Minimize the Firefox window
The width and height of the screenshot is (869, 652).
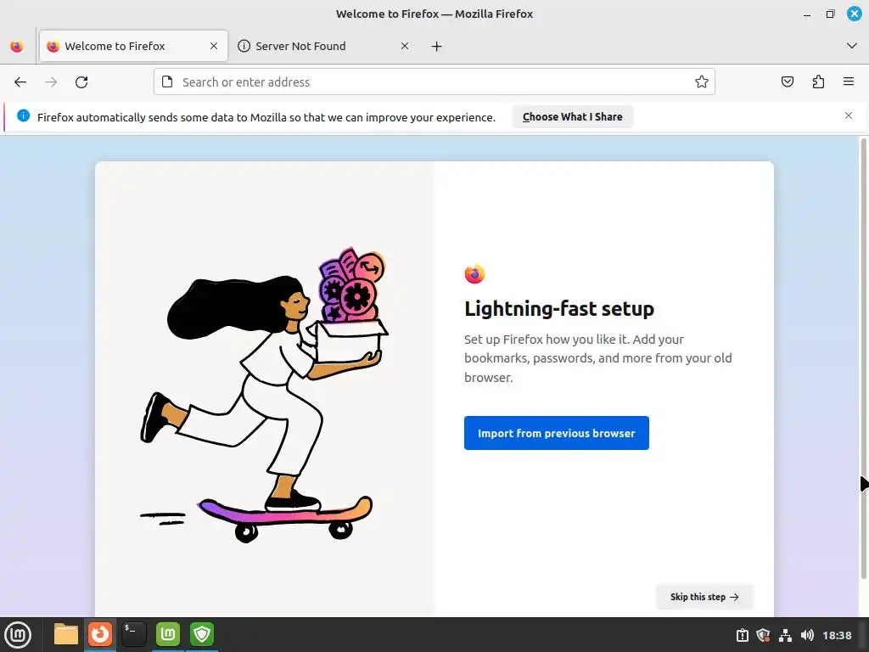click(x=807, y=14)
